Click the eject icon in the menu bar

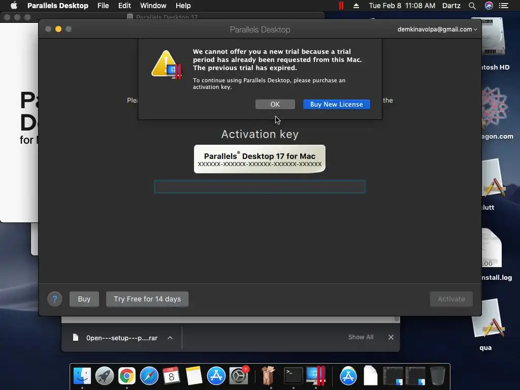click(x=356, y=6)
